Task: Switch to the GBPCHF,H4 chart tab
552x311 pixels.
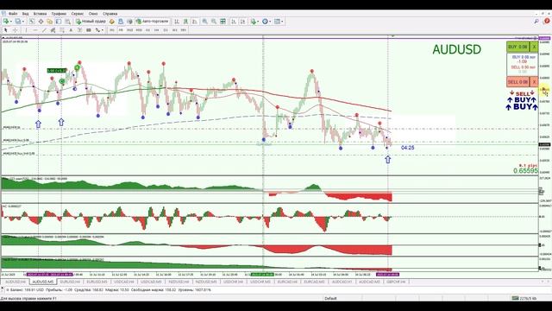Action: click(396, 282)
